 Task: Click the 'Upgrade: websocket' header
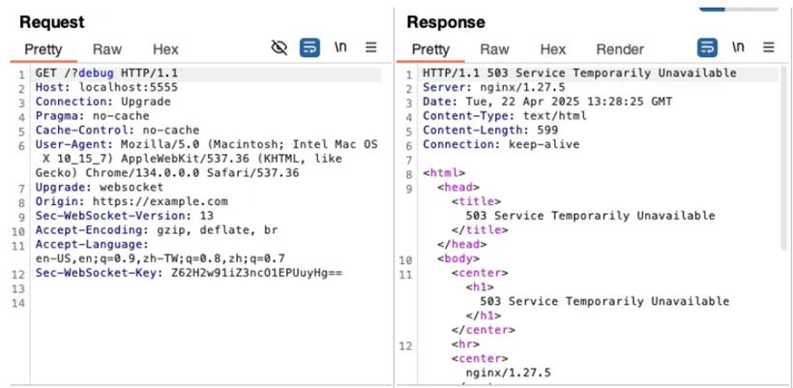pyautogui.click(x=100, y=187)
